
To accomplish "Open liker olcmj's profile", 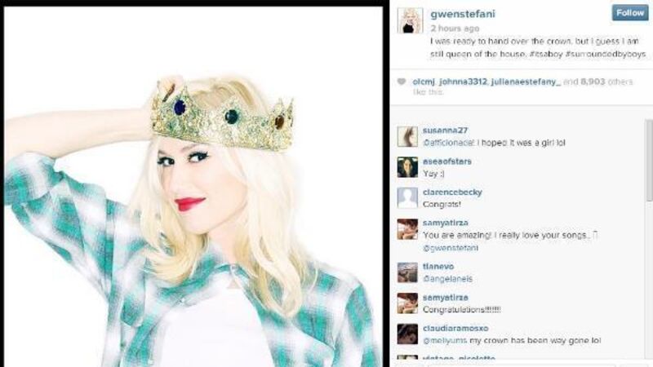I will [424, 82].
